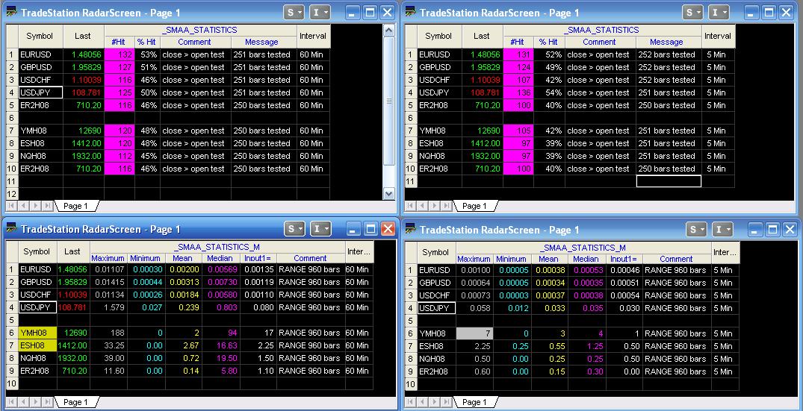
Task: Click Median column header in the 5 Min SMAA_STATISTICS_M window
Action: tap(586, 259)
